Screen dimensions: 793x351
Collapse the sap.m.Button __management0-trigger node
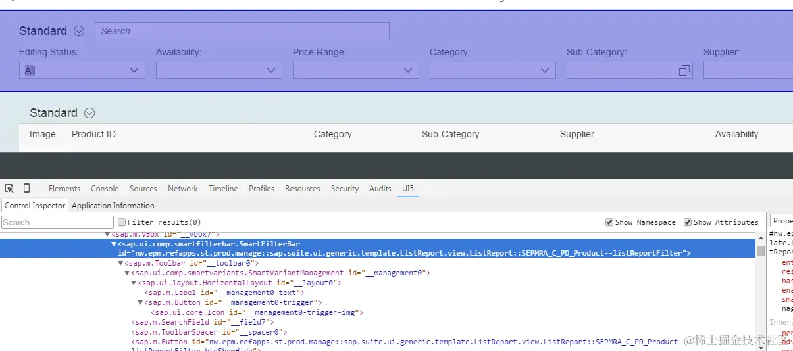(x=140, y=302)
